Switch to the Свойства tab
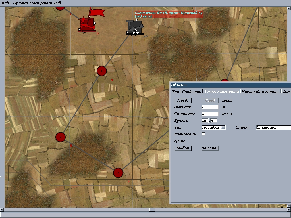Screen dimensions: 291x218 [192, 91]
